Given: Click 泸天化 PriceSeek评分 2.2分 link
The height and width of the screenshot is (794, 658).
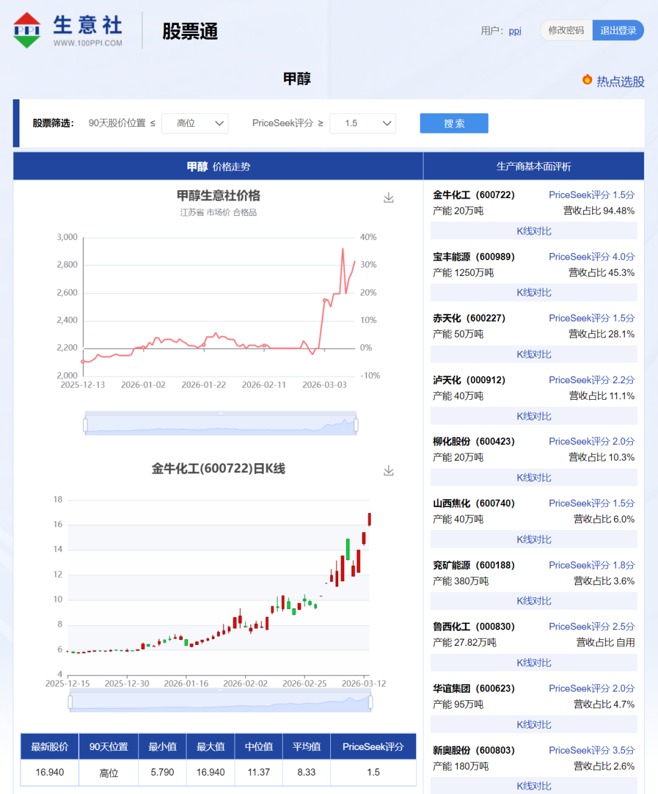Looking at the screenshot, I should coord(592,380).
